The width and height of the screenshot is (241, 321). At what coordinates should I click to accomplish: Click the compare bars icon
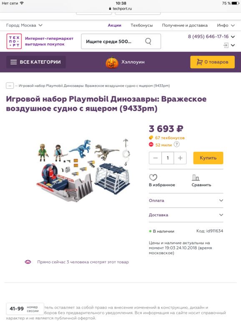pos(196,177)
